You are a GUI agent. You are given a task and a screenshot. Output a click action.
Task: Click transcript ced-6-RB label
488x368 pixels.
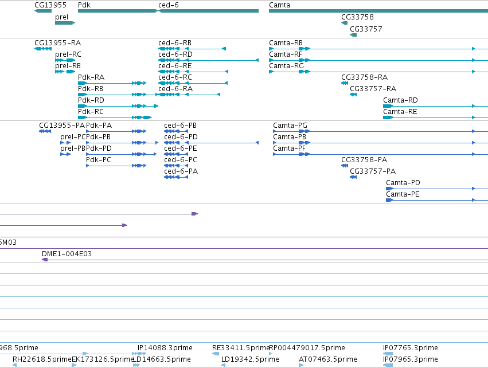pyautogui.click(x=175, y=42)
